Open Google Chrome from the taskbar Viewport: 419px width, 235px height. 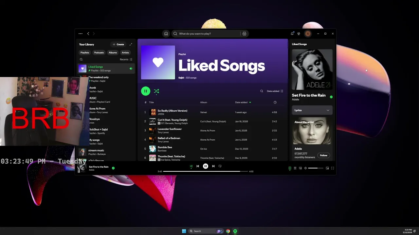228,231
